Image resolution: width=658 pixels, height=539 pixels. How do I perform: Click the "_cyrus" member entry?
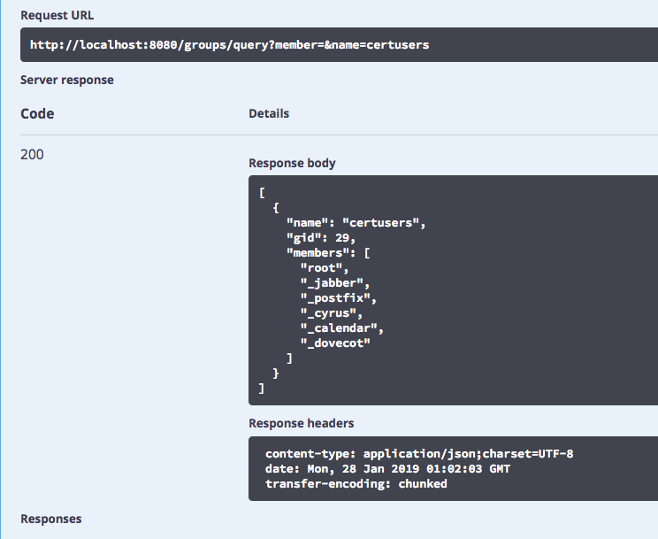click(x=332, y=313)
